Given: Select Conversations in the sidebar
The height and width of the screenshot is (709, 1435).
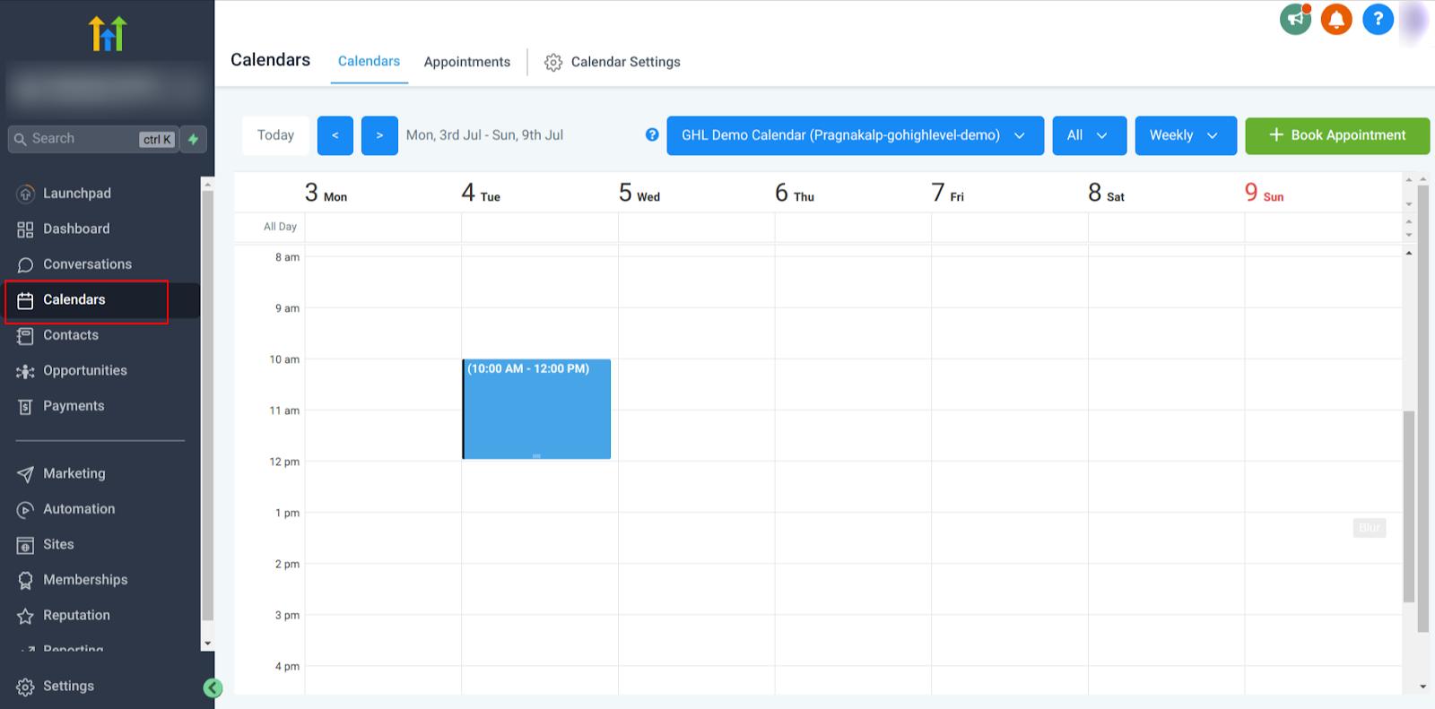Looking at the screenshot, I should point(87,264).
